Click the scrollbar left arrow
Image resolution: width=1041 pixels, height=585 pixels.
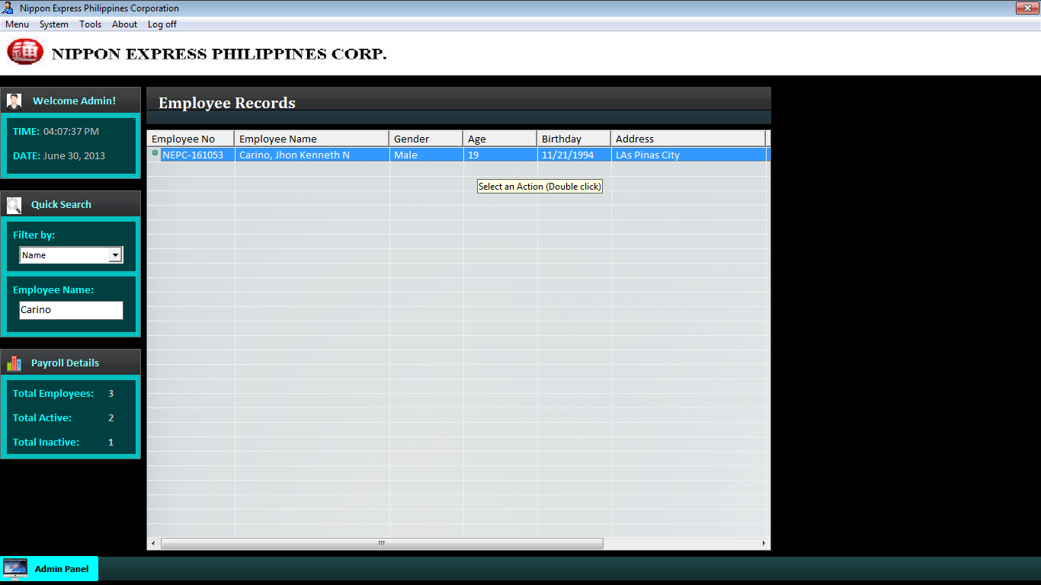153,543
